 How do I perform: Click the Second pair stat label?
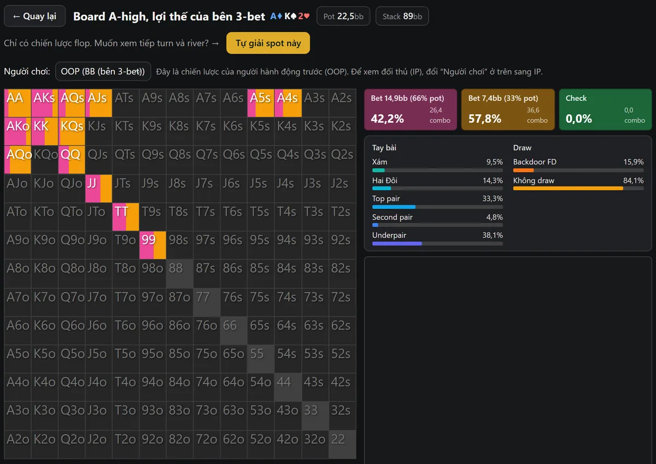coord(393,217)
